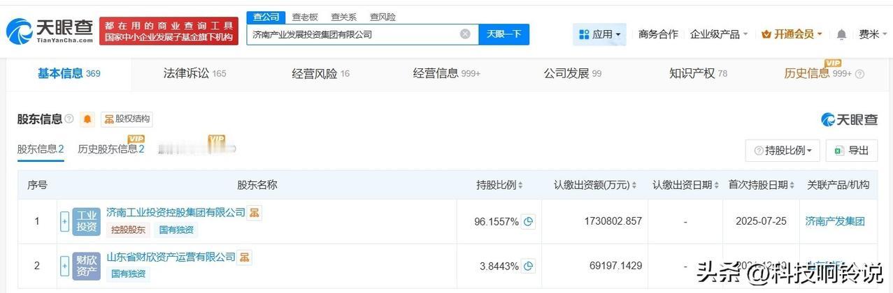
Task: Open the 企业级产品 dropdown
Action: point(719,34)
